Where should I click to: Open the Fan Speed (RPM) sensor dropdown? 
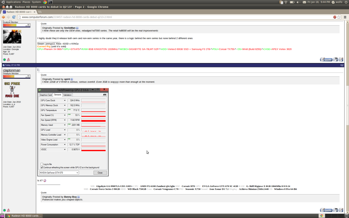coord(65,120)
